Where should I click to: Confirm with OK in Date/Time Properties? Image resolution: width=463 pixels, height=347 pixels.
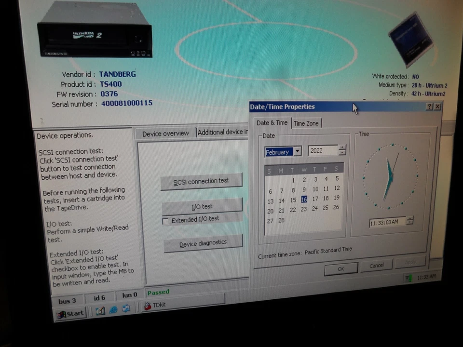pos(340,268)
